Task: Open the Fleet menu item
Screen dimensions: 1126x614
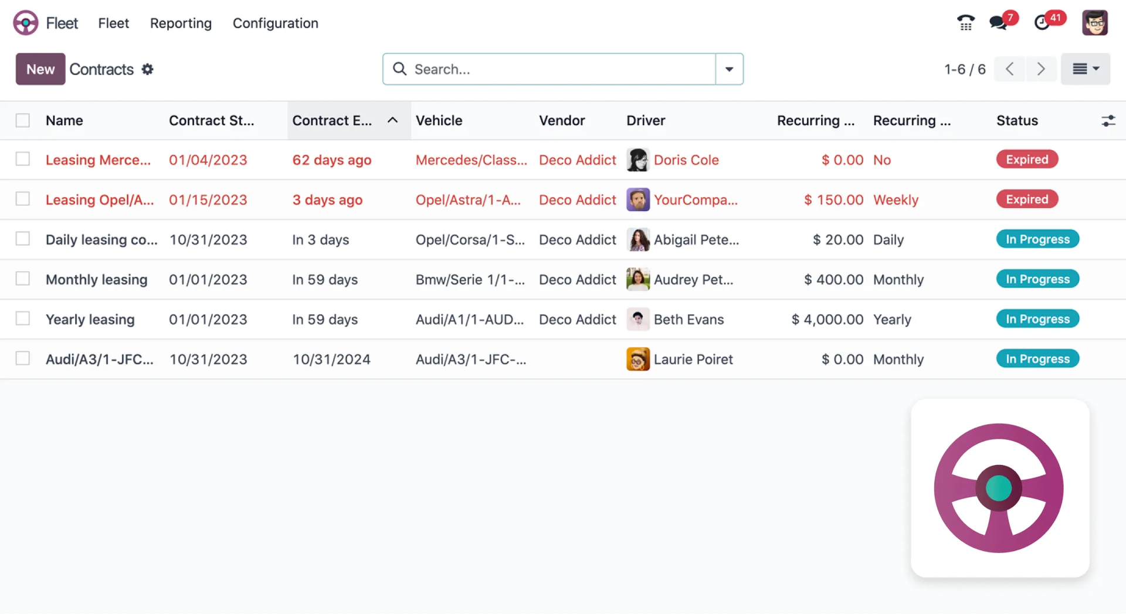Action: pyautogui.click(x=113, y=23)
